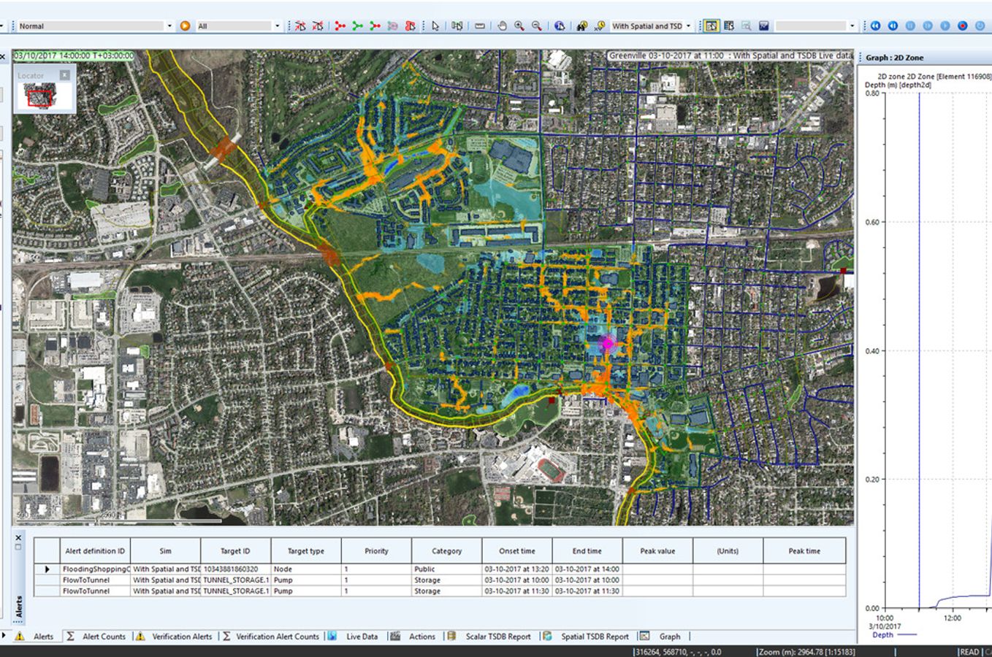Screen dimensions: 992x657
Task: Click the Target ID column header
Action: (x=235, y=551)
